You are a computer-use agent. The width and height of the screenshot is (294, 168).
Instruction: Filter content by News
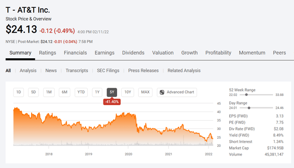pyautogui.click(x=51, y=71)
